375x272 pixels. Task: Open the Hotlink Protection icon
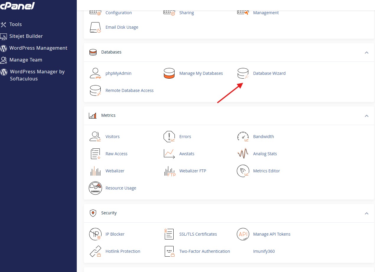pos(95,251)
